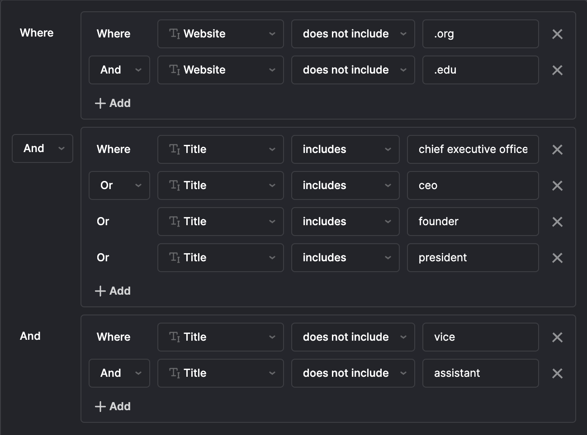Screen dimensions: 587x435
Task: Edit the 'vice' value input field
Action: (x=480, y=337)
